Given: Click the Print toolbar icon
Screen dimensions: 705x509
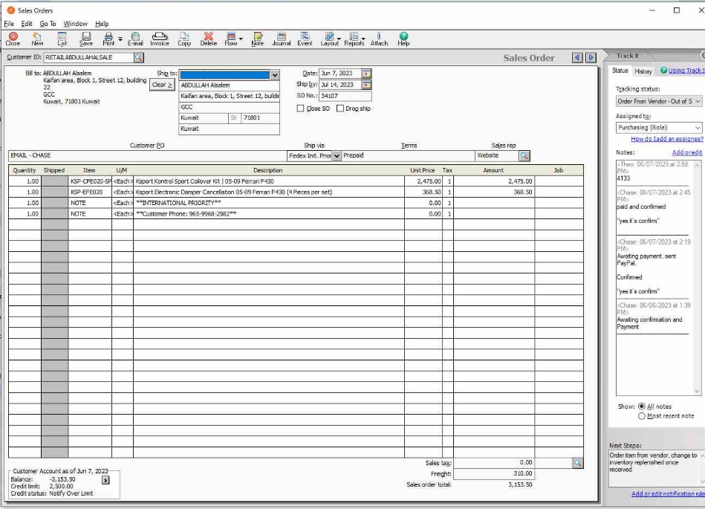Looking at the screenshot, I should 108,39.
